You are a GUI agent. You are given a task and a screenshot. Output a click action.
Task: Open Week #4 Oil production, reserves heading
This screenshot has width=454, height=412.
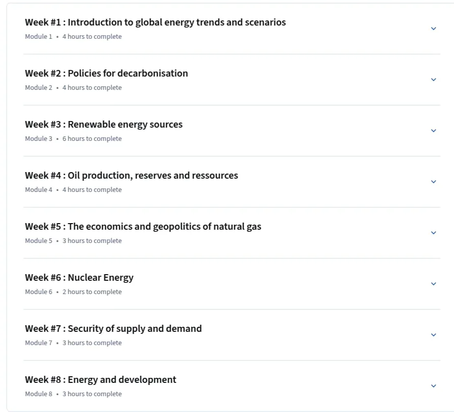pos(132,176)
